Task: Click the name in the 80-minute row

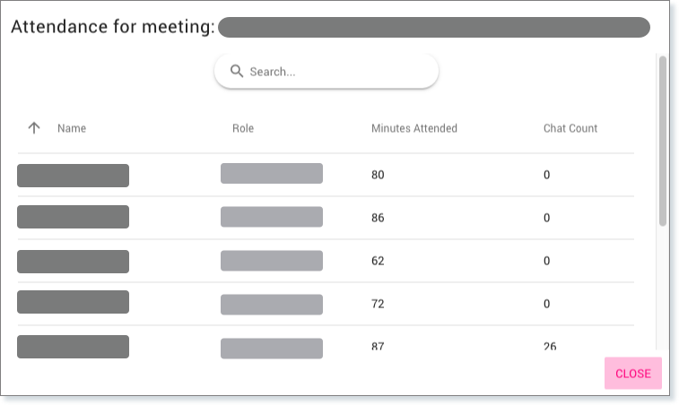Action: tap(73, 176)
